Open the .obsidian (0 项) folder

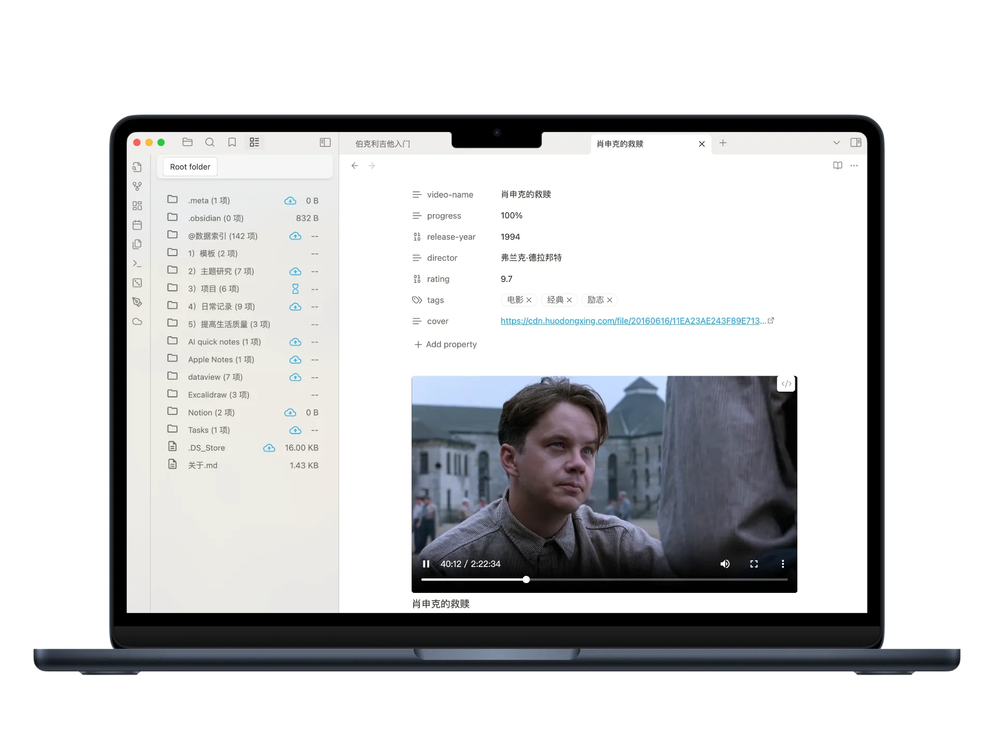pos(243,218)
